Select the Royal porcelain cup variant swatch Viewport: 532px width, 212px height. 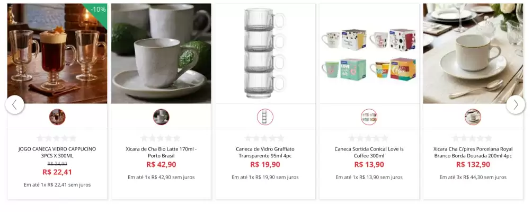click(473, 117)
